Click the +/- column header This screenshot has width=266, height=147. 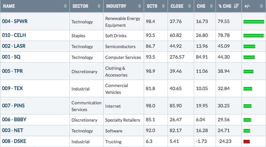[248, 6]
